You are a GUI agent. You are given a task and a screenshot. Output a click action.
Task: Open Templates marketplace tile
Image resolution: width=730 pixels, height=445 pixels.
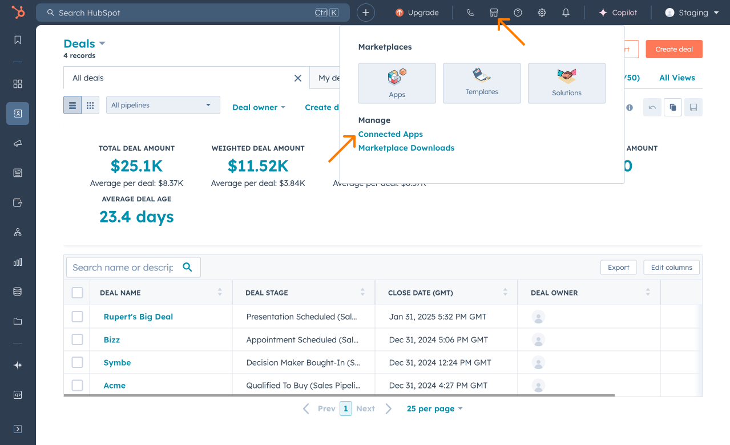point(482,83)
